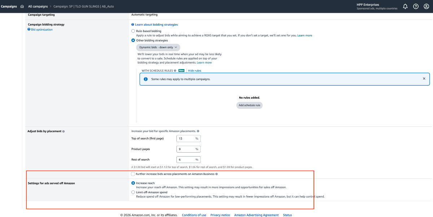
Task: Dismiss the multiple campaigns info banner
Action: point(424,78)
